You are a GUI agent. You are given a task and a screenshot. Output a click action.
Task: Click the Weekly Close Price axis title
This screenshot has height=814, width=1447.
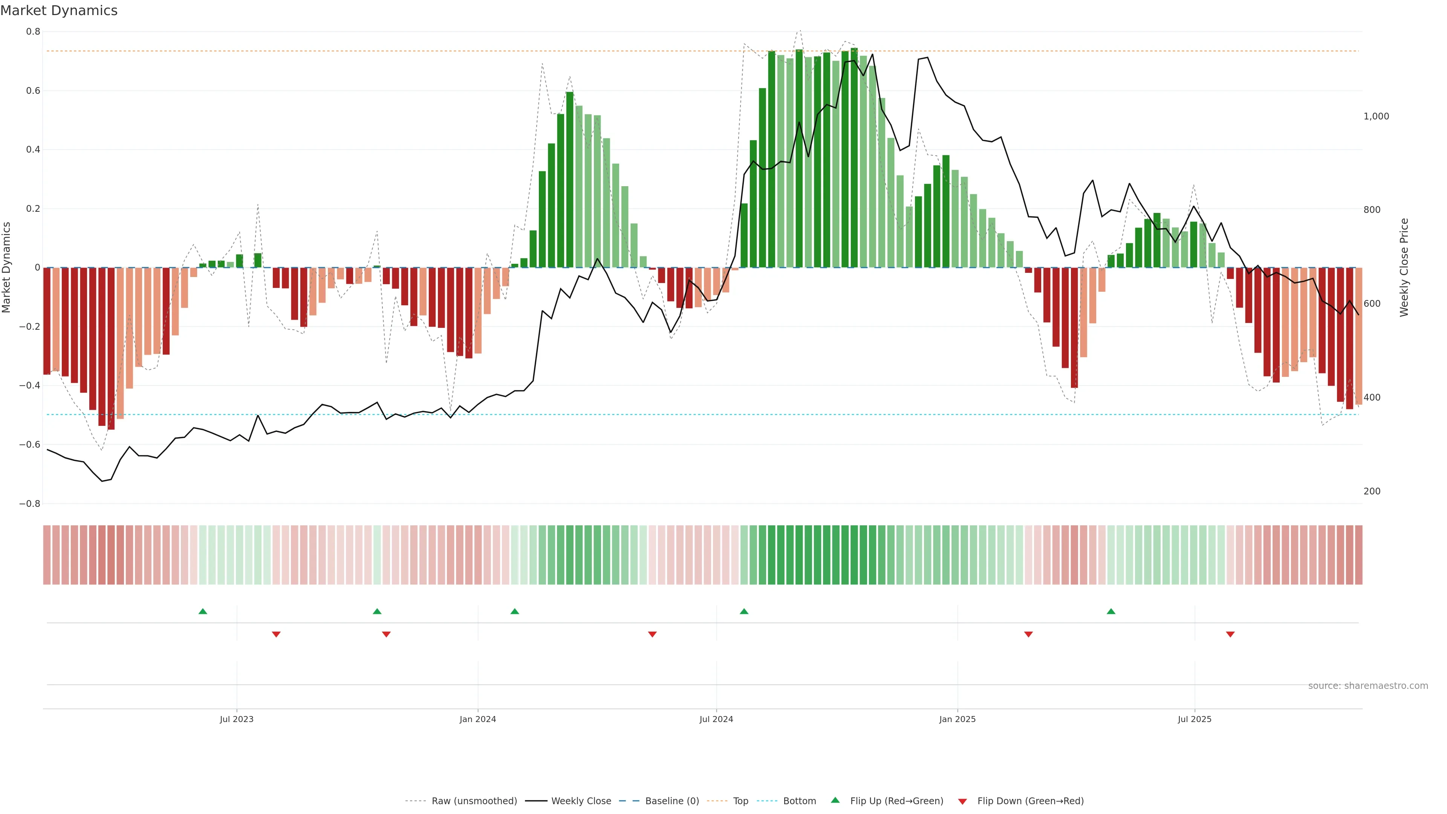tap(1404, 268)
